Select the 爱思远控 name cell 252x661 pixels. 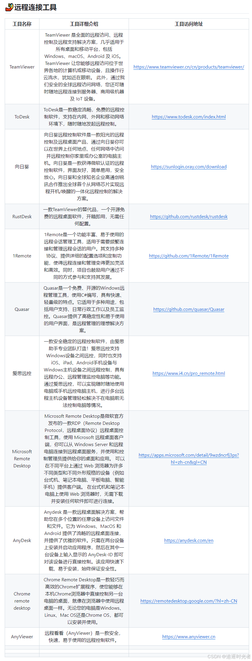point(22,373)
